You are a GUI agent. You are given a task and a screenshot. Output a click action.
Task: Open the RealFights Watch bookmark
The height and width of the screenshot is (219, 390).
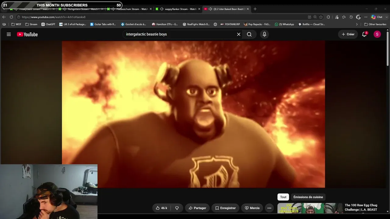[196, 24]
